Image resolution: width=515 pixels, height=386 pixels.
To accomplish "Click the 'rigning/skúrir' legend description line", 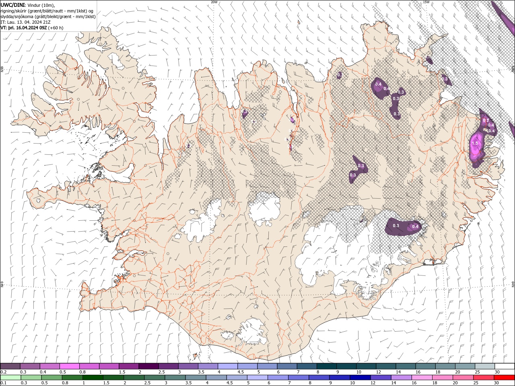I will click(47, 10).
